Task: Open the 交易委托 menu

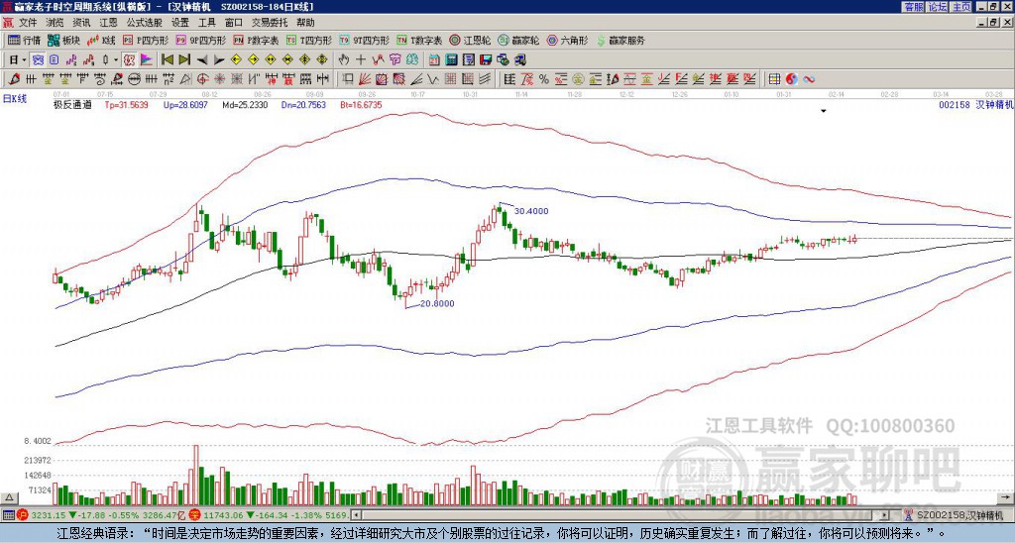Action: (270, 23)
